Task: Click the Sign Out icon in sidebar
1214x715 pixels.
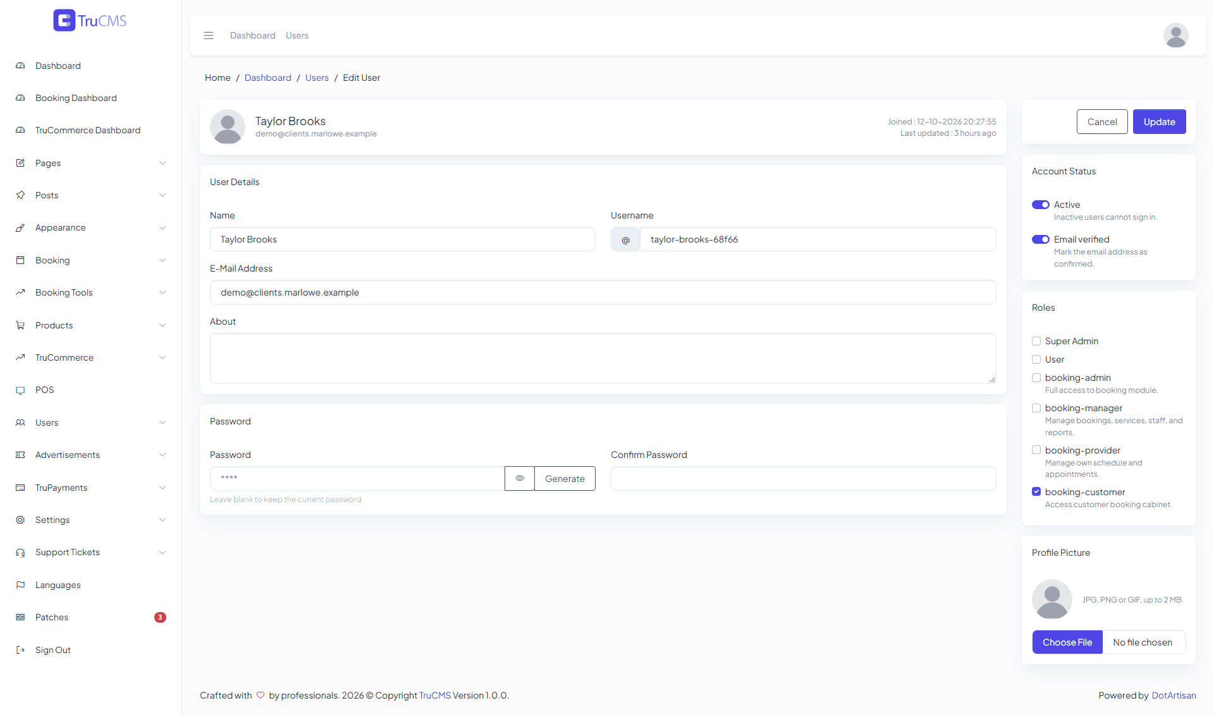Action: pos(20,650)
